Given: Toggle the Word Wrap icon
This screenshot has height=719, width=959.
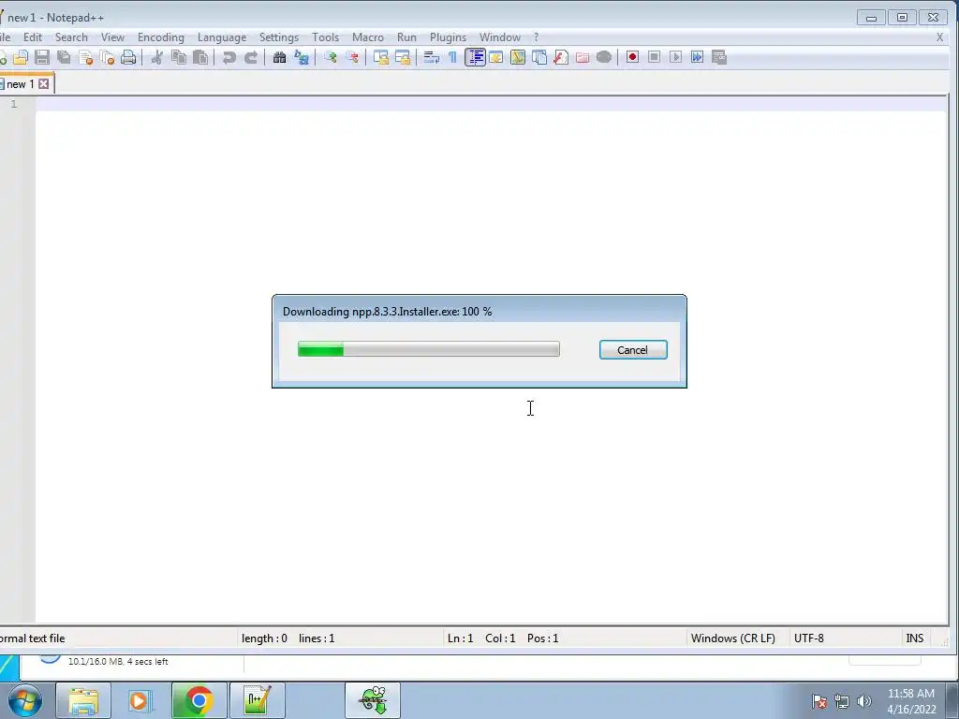Looking at the screenshot, I should coord(431,57).
